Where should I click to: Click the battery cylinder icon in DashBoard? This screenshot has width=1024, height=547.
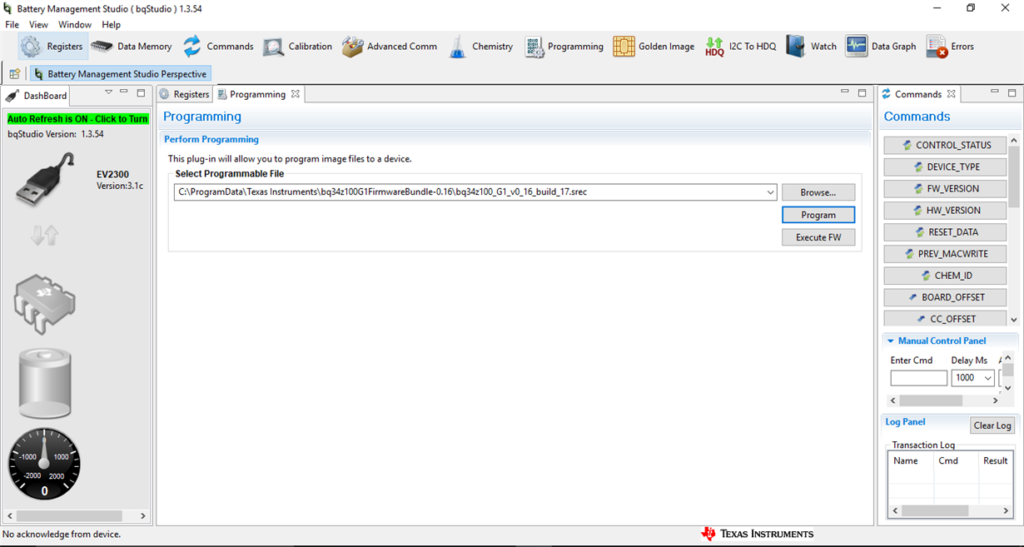(x=45, y=384)
